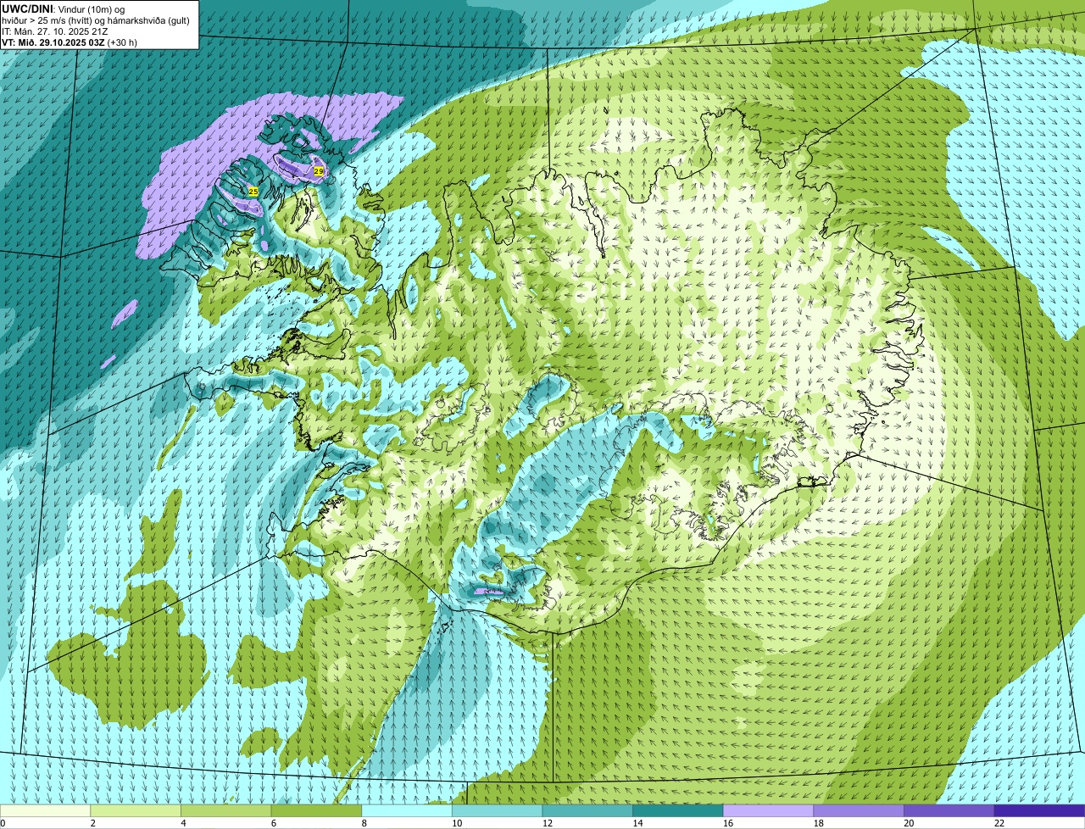Click the 18–20 m/s purple legend swatch
1085x829 pixels.
859,811
